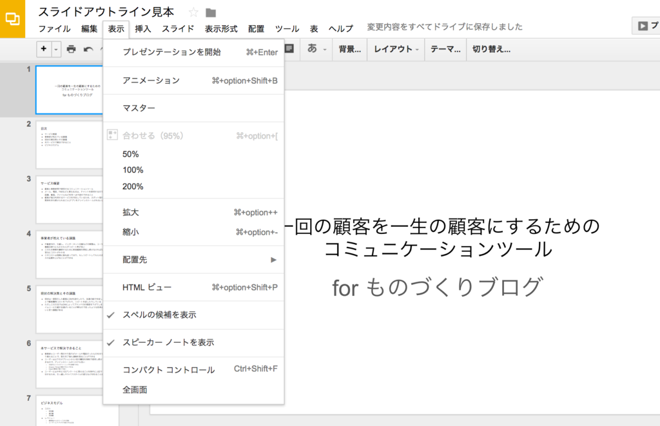Click the saved-to-Drive status text
This screenshot has width=660, height=426.
445,27
